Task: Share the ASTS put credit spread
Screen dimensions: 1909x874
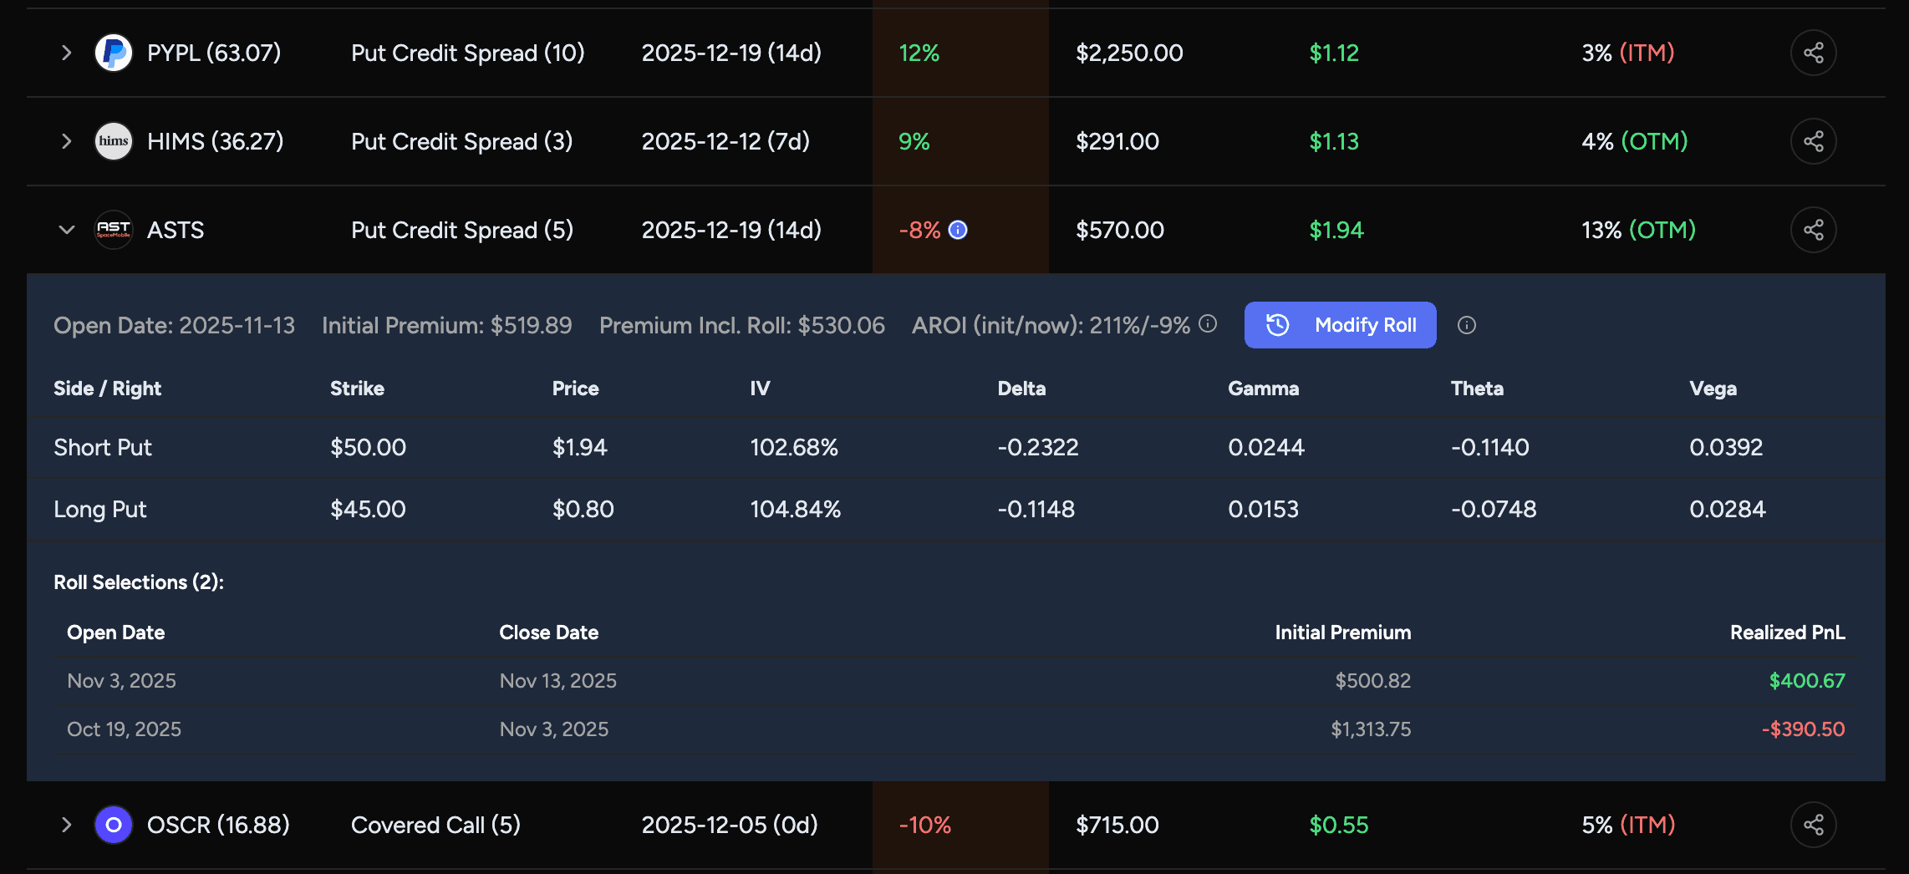Action: [1813, 230]
